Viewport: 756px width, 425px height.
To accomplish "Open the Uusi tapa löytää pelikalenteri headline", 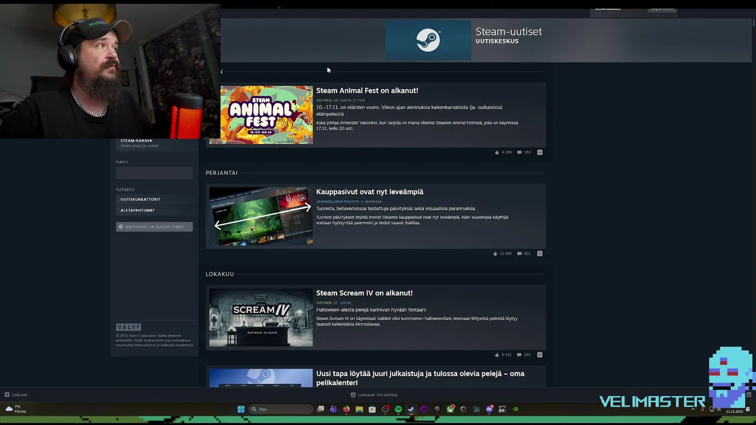I will (x=420, y=378).
